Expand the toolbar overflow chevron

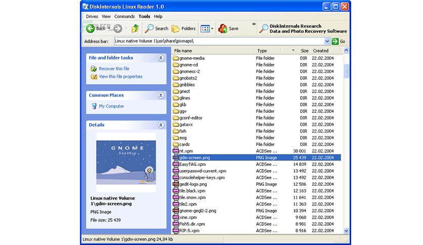pos(254,24)
